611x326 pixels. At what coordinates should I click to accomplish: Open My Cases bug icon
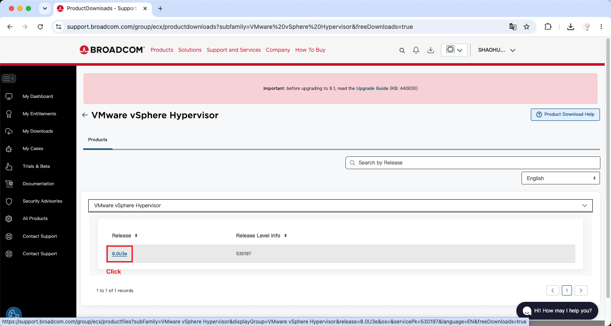(x=8, y=149)
